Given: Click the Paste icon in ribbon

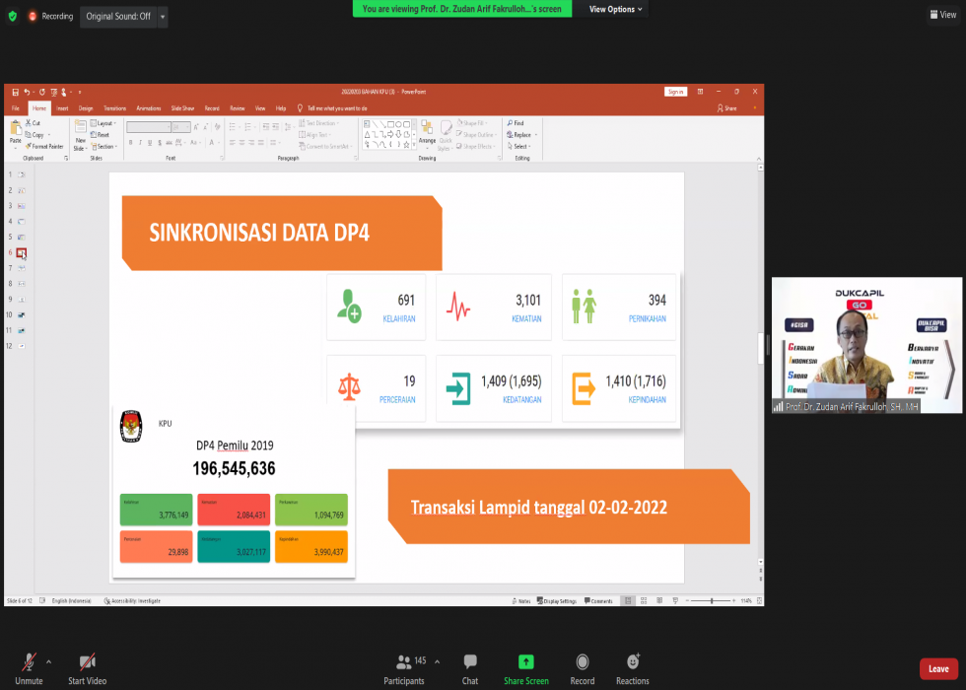Looking at the screenshot, I should click(x=15, y=129).
